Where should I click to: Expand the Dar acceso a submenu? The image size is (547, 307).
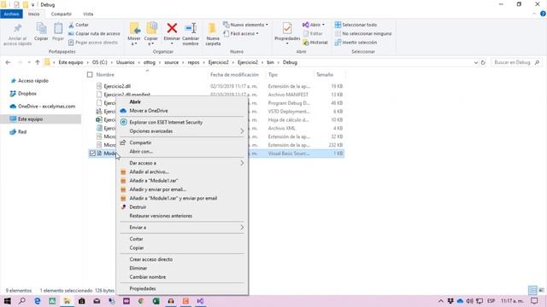click(x=182, y=163)
